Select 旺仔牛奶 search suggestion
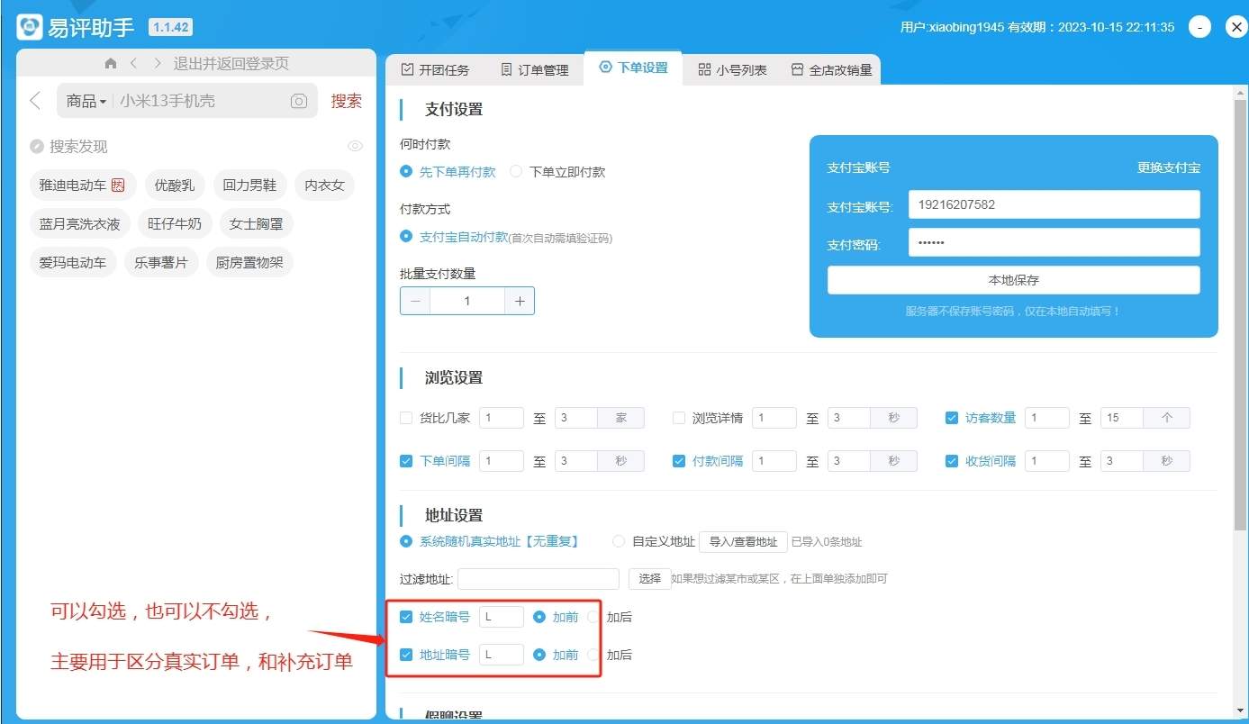 175,223
